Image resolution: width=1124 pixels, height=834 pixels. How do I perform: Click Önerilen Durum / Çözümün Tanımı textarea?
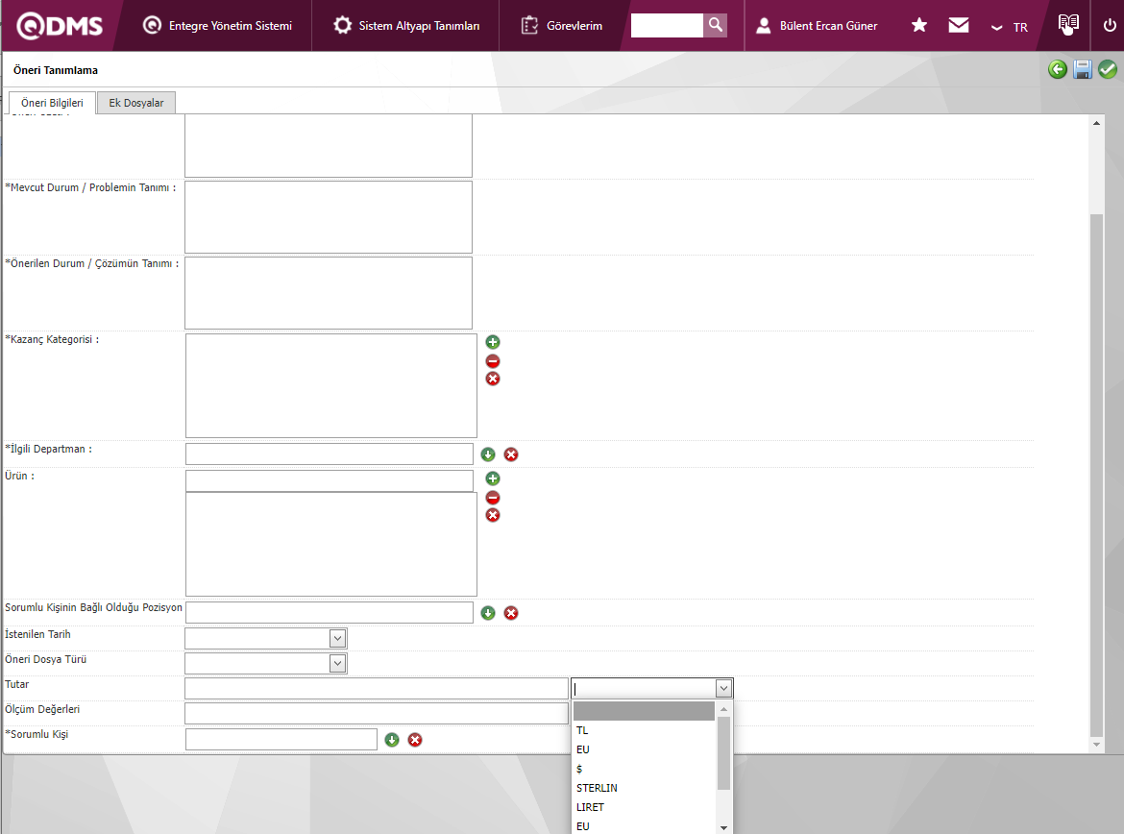pyautogui.click(x=329, y=293)
